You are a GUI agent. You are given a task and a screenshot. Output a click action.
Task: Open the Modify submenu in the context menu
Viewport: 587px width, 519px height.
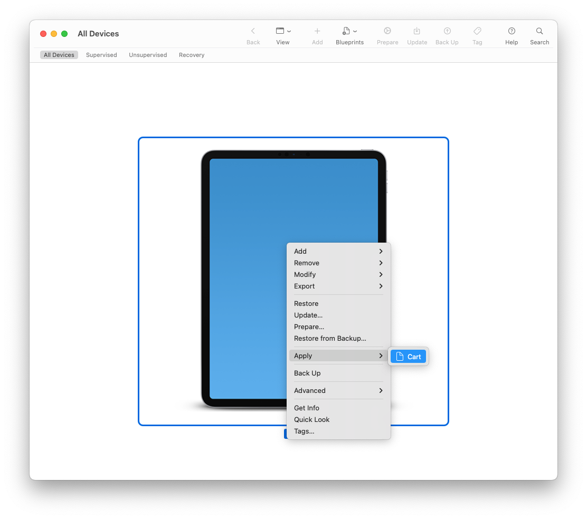coord(338,274)
